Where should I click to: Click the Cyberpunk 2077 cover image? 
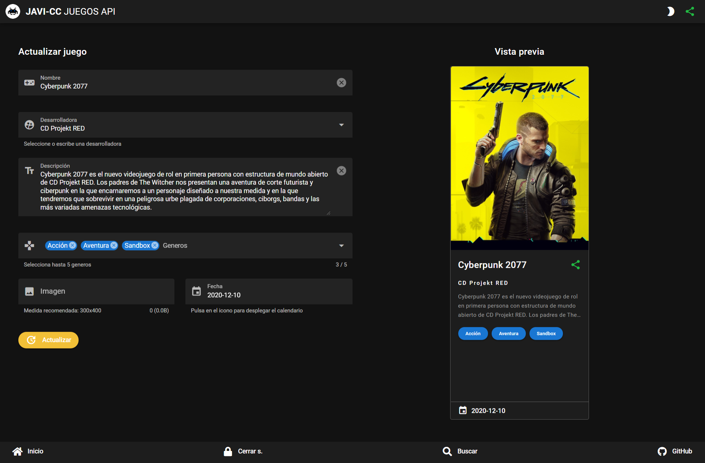(519, 158)
